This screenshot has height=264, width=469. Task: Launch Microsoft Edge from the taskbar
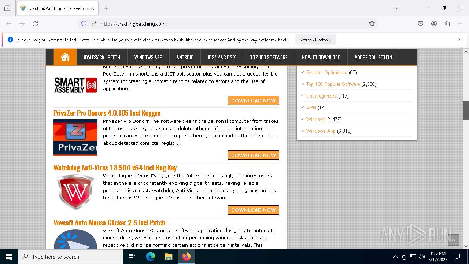[151, 257]
